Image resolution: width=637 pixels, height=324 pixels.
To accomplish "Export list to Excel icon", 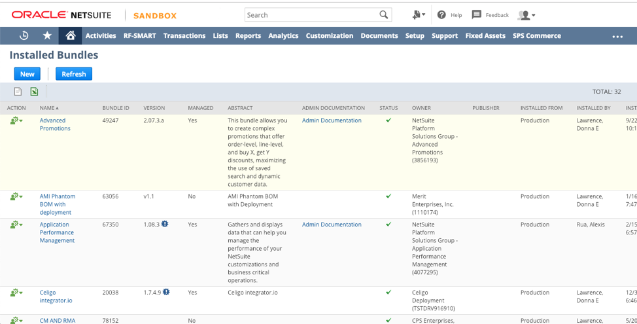I will point(35,92).
